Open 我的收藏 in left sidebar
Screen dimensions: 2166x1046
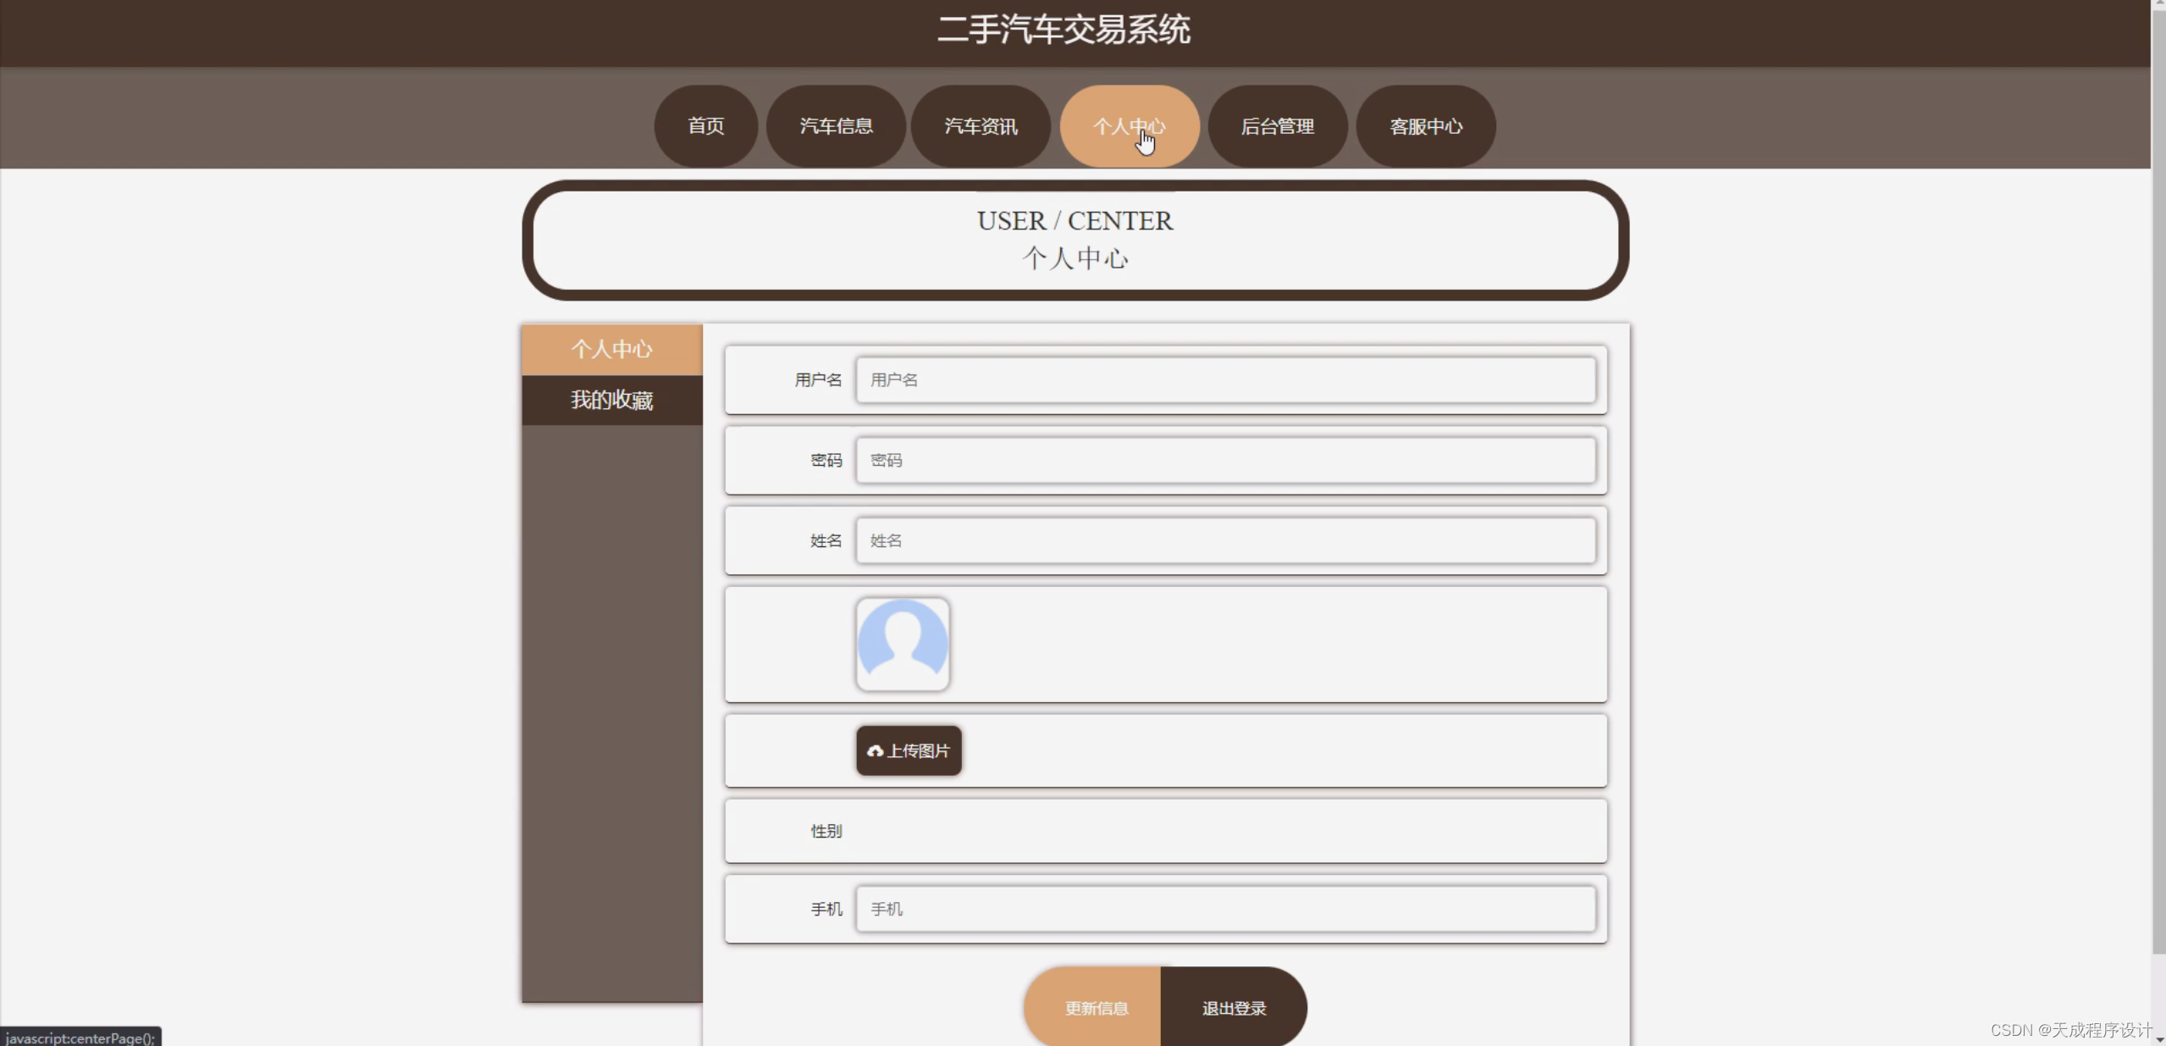pyautogui.click(x=611, y=400)
